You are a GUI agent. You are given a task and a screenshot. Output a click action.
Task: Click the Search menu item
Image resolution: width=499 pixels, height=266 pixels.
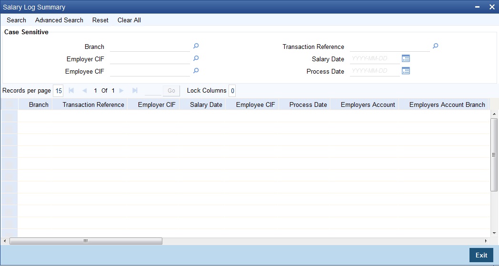coord(17,20)
